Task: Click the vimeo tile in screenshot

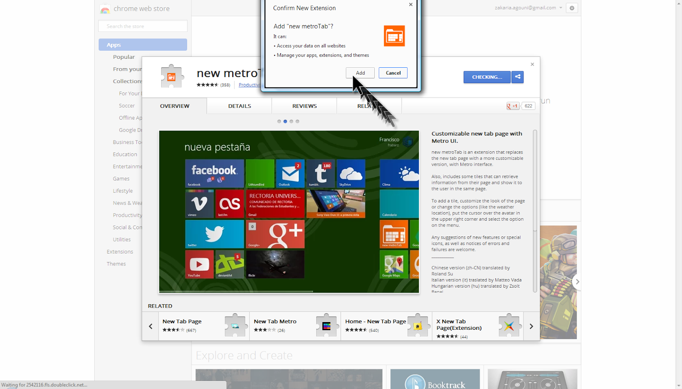Action: click(199, 204)
